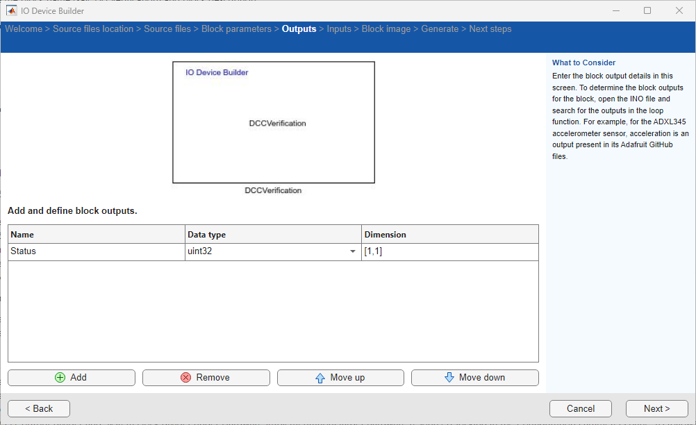The width and height of the screenshot is (696, 425).
Task: Select the Outputs step in the breadcrumb
Action: point(299,28)
